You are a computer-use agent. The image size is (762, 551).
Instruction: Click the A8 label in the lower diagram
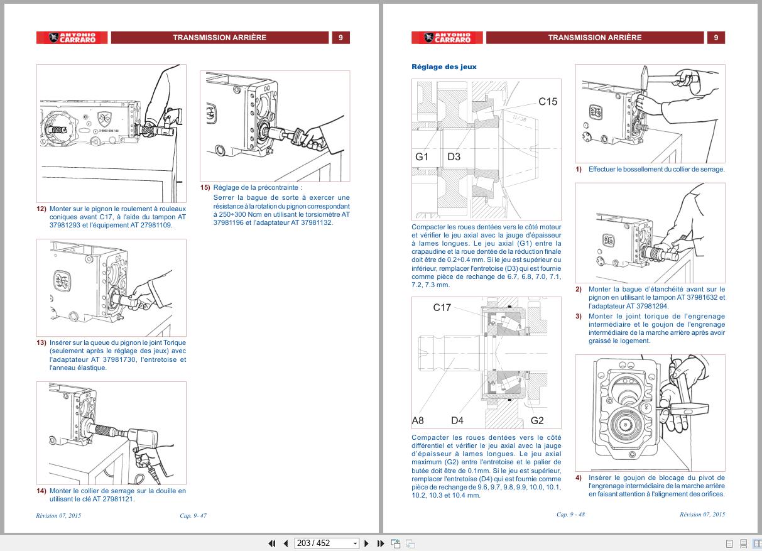(x=418, y=420)
